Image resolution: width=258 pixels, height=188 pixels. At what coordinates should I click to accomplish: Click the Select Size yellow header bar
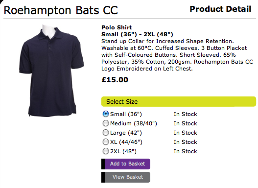coord(179,101)
